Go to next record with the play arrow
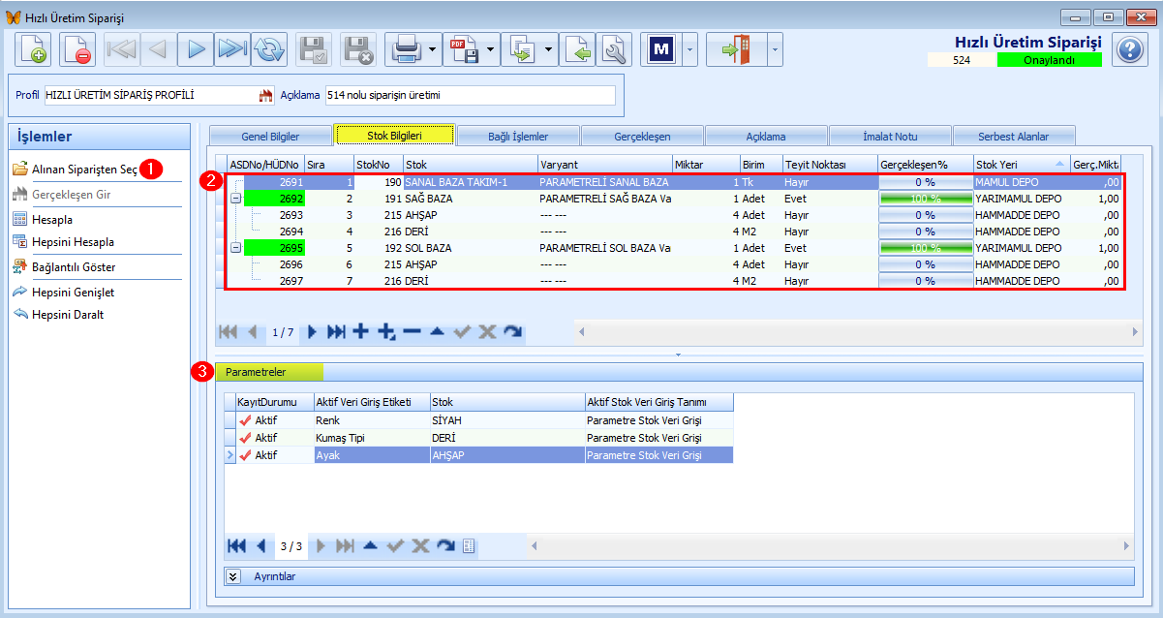 point(196,48)
